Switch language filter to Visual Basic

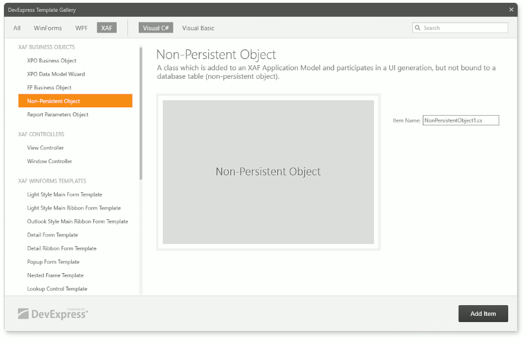tap(198, 28)
